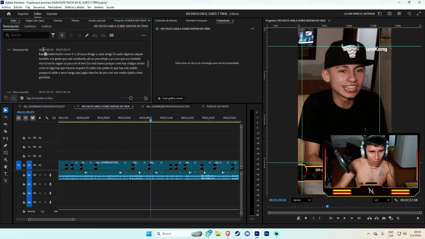Screen dimensions: 425x239
Task: Toggle lock on track V2
Action: [x=24, y=156]
